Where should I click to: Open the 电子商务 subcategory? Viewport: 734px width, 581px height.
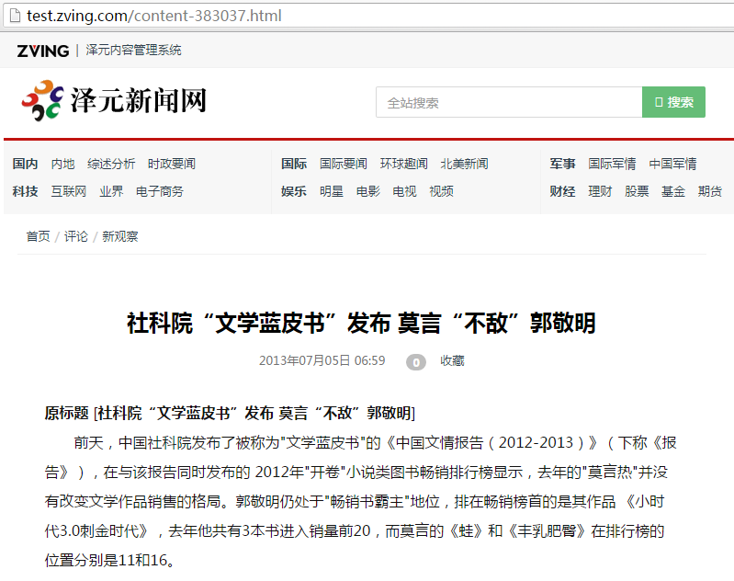(x=160, y=191)
